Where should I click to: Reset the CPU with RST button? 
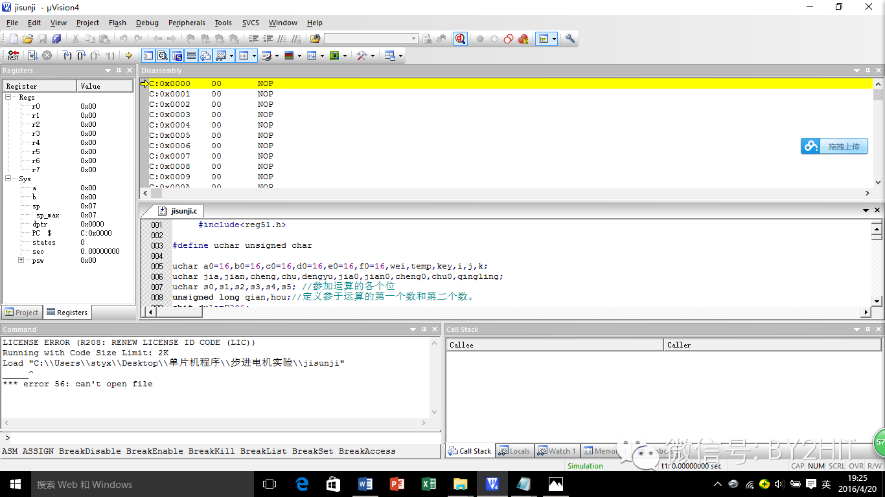pyautogui.click(x=14, y=56)
